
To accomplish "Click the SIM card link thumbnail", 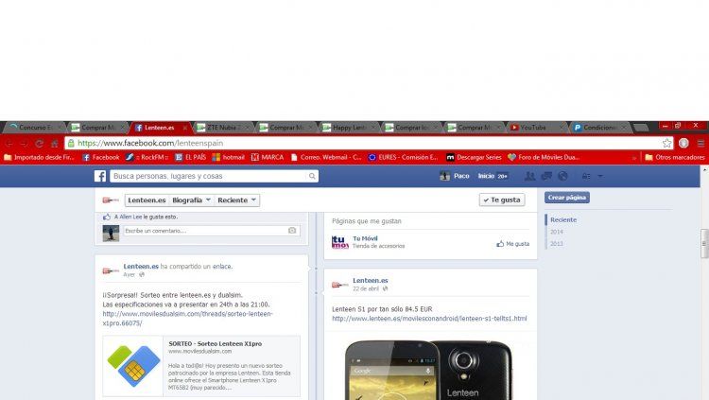I will (133, 366).
